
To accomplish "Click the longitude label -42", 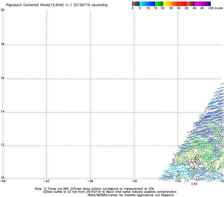I will (46, 181).
